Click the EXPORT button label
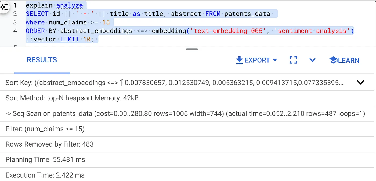 [257, 60]
